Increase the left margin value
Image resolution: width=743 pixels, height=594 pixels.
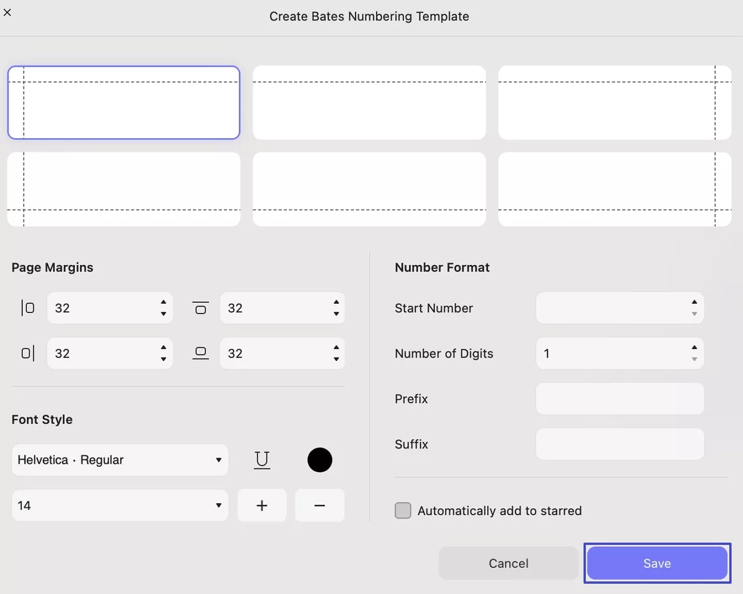163,302
